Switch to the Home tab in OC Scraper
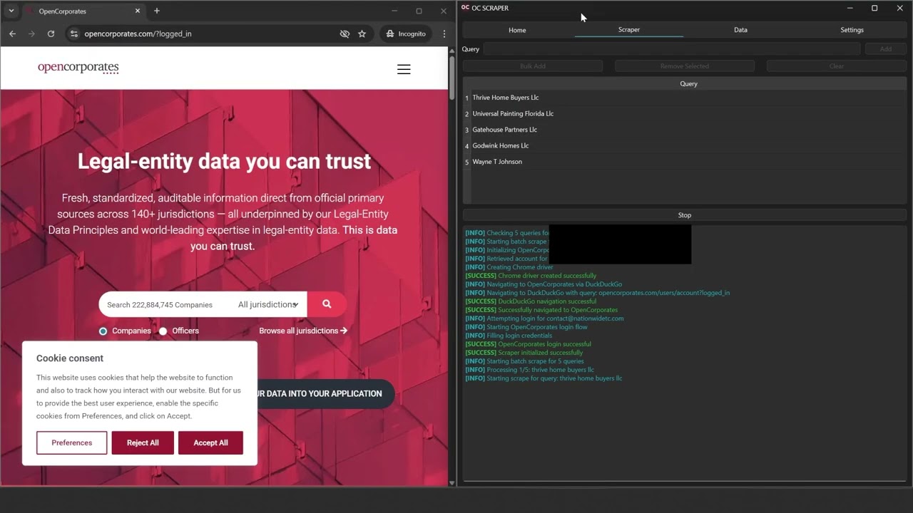This screenshot has height=513, width=913. 517,30
